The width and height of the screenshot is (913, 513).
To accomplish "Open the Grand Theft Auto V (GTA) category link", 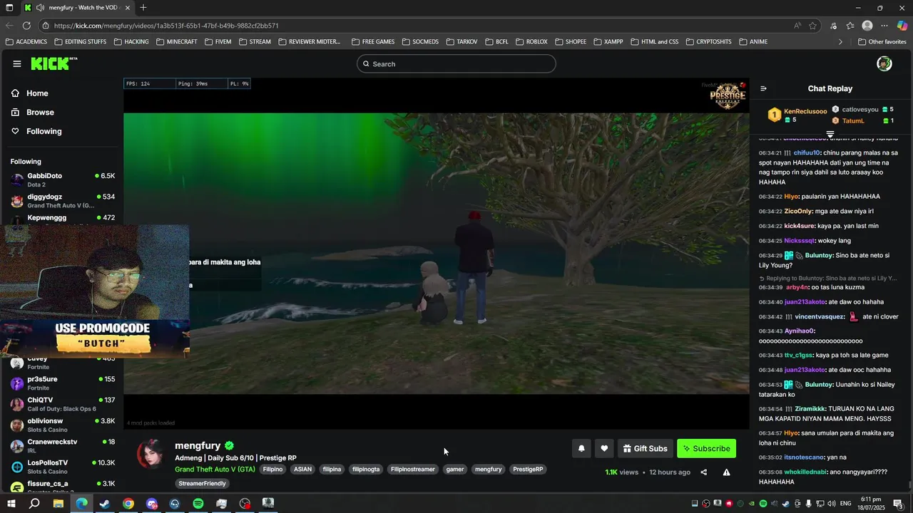I will [x=215, y=470].
